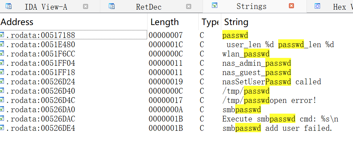This screenshot has height=144, width=353.
Task: Click the Hex View tab icon
Action: [317, 6]
